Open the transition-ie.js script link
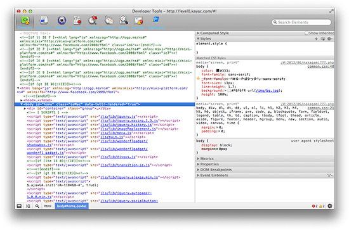The image size is (349, 230). click(x=125, y=165)
